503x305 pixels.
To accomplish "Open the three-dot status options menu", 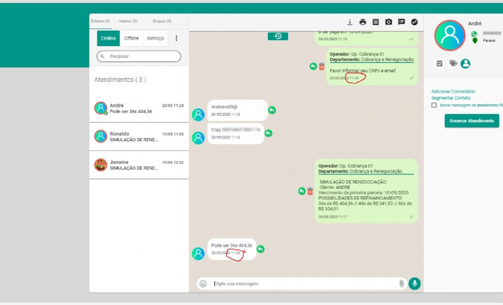I will pyautogui.click(x=176, y=38).
